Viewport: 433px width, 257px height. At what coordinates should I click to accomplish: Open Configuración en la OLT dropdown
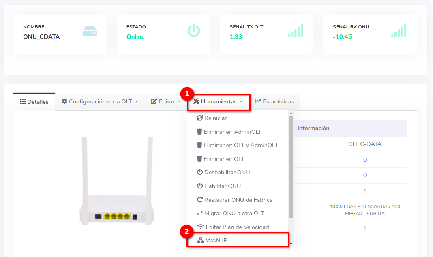coord(100,101)
